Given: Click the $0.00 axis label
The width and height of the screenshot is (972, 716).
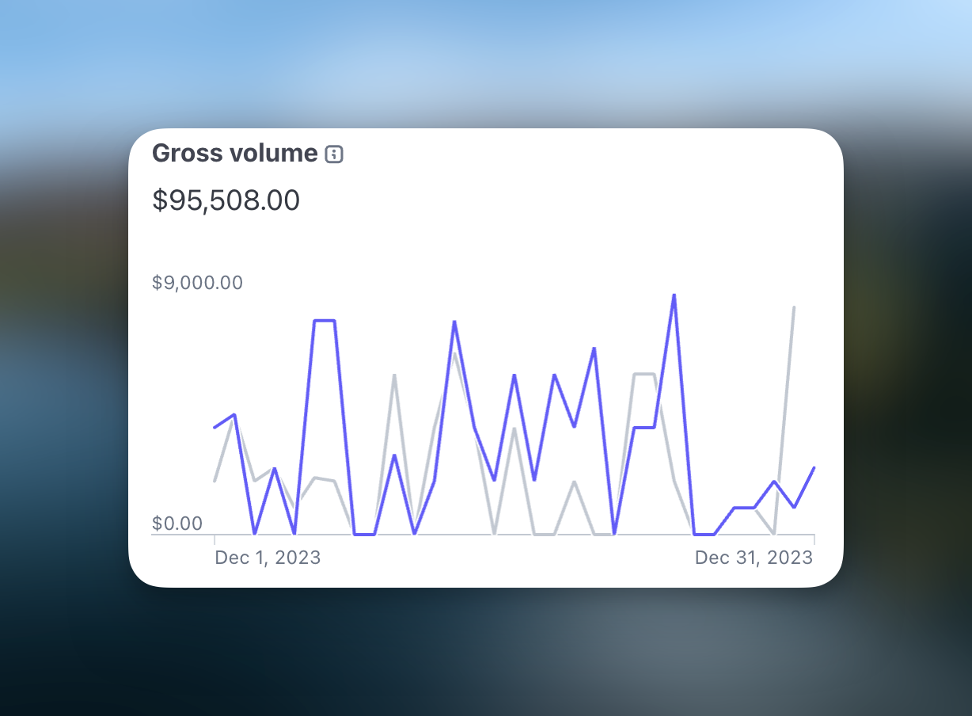Looking at the screenshot, I should [x=177, y=524].
